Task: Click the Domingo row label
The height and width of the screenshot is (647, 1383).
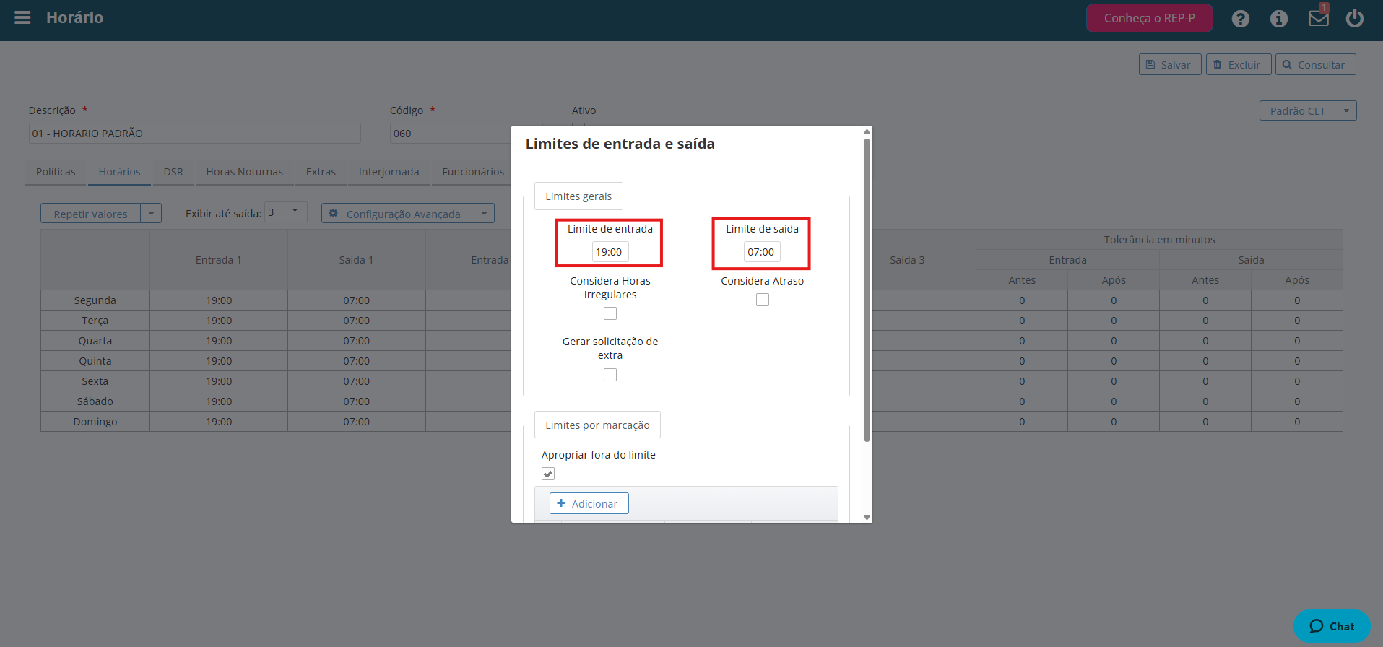Action: click(95, 422)
